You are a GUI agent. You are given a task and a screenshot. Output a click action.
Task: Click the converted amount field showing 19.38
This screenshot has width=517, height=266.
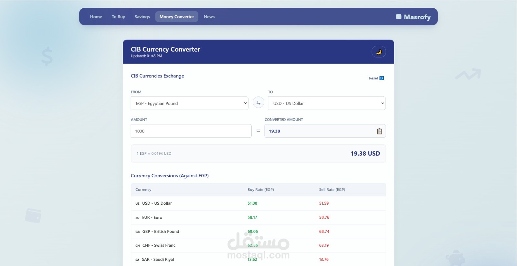pos(325,131)
